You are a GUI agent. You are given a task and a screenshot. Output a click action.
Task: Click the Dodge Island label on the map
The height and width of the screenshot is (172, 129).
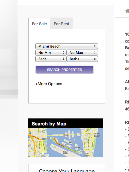click(x=65, y=153)
